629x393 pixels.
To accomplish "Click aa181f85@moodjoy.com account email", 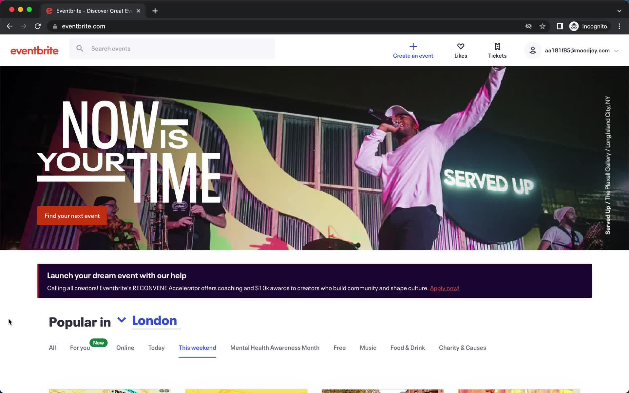I will tap(577, 50).
